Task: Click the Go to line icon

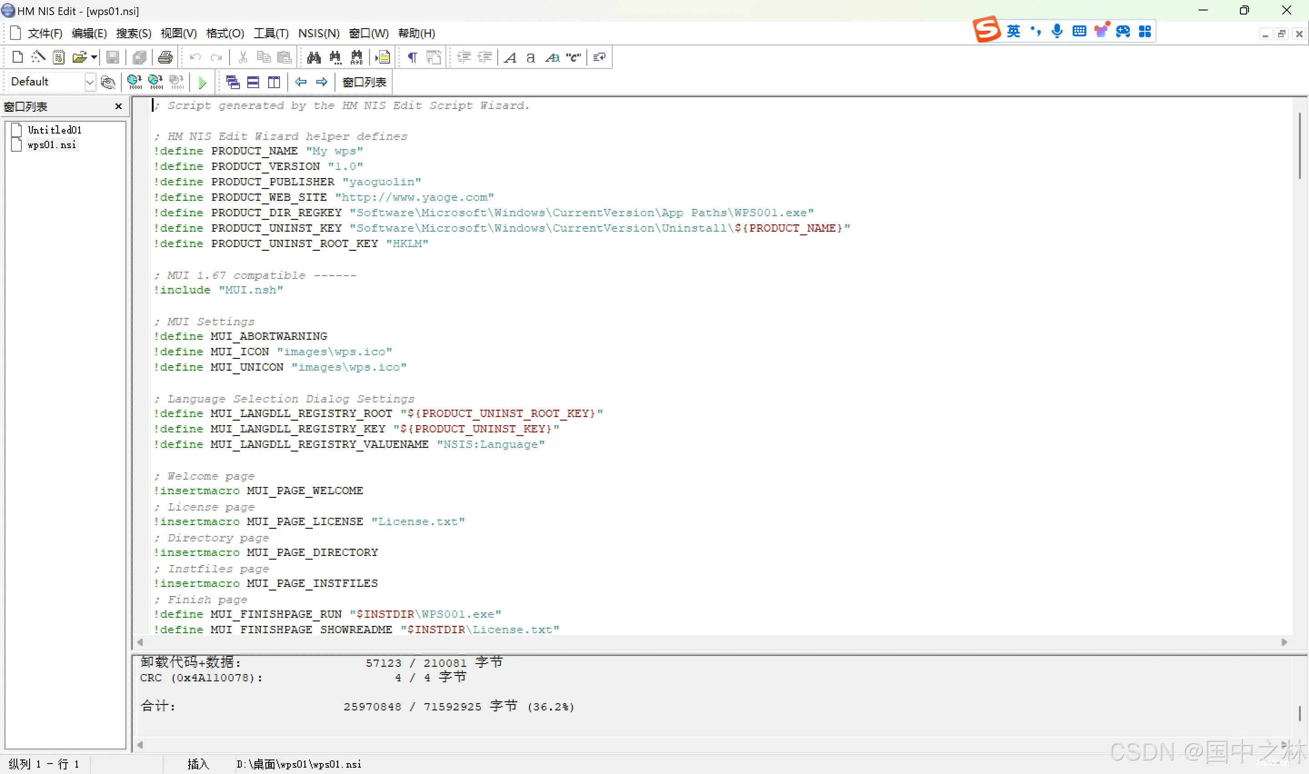Action: click(x=382, y=57)
